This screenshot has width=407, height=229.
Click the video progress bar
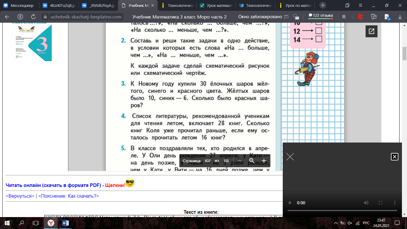(342, 211)
